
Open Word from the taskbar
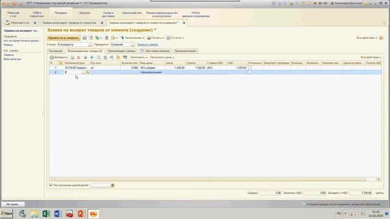(58, 214)
